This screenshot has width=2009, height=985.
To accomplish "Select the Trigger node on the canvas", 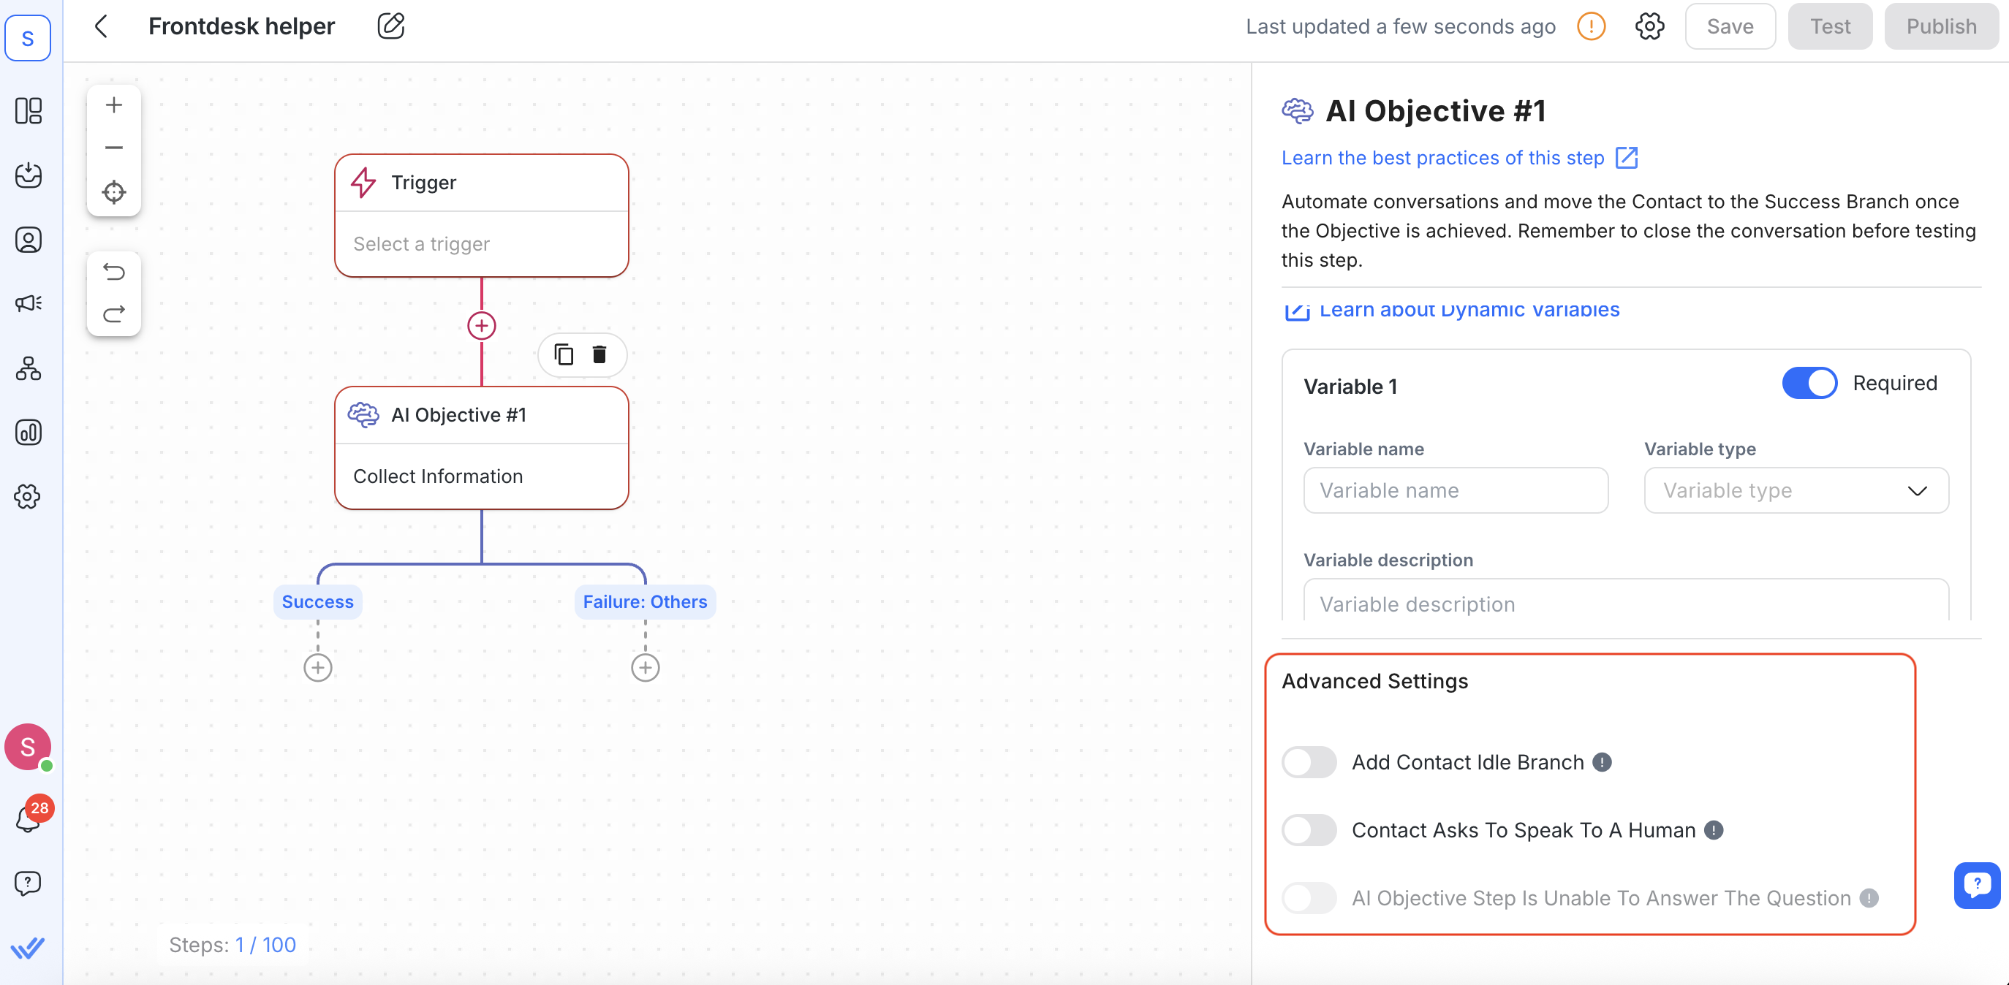I will (x=481, y=215).
